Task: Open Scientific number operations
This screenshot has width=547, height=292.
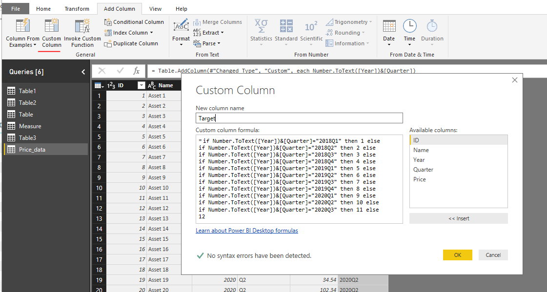Action: click(x=311, y=31)
